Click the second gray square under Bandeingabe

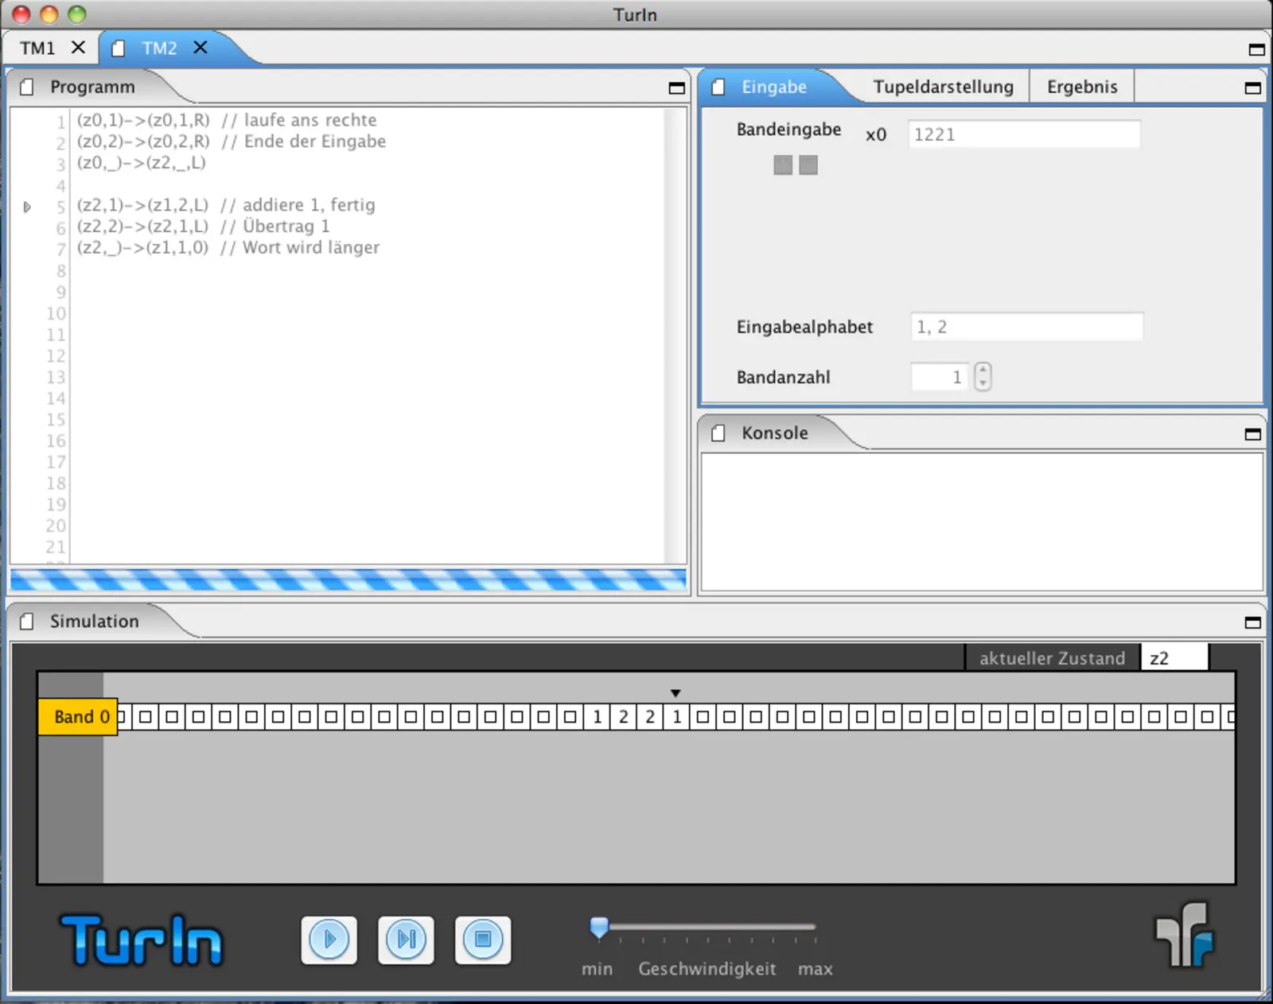[x=808, y=165]
